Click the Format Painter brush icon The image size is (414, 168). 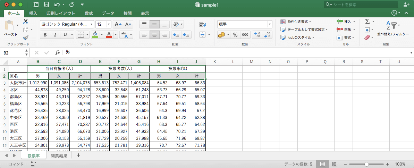pos(25,37)
